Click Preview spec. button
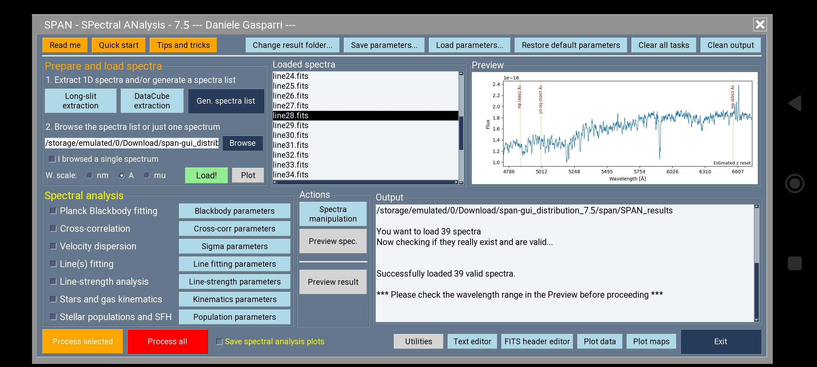Image resolution: width=817 pixels, height=367 pixels. pos(333,241)
